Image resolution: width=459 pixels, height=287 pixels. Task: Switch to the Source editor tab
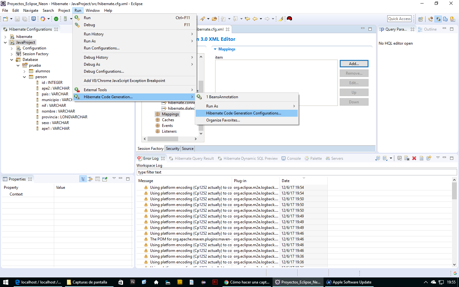pyautogui.click(x=188, y=149)
